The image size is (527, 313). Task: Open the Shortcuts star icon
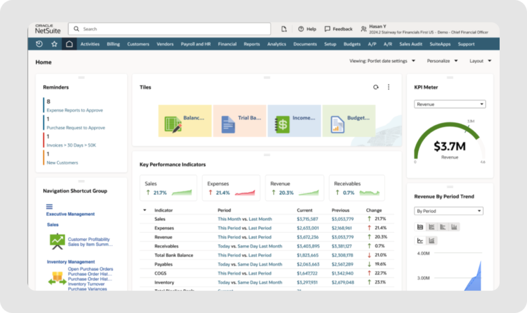point(54,44)
